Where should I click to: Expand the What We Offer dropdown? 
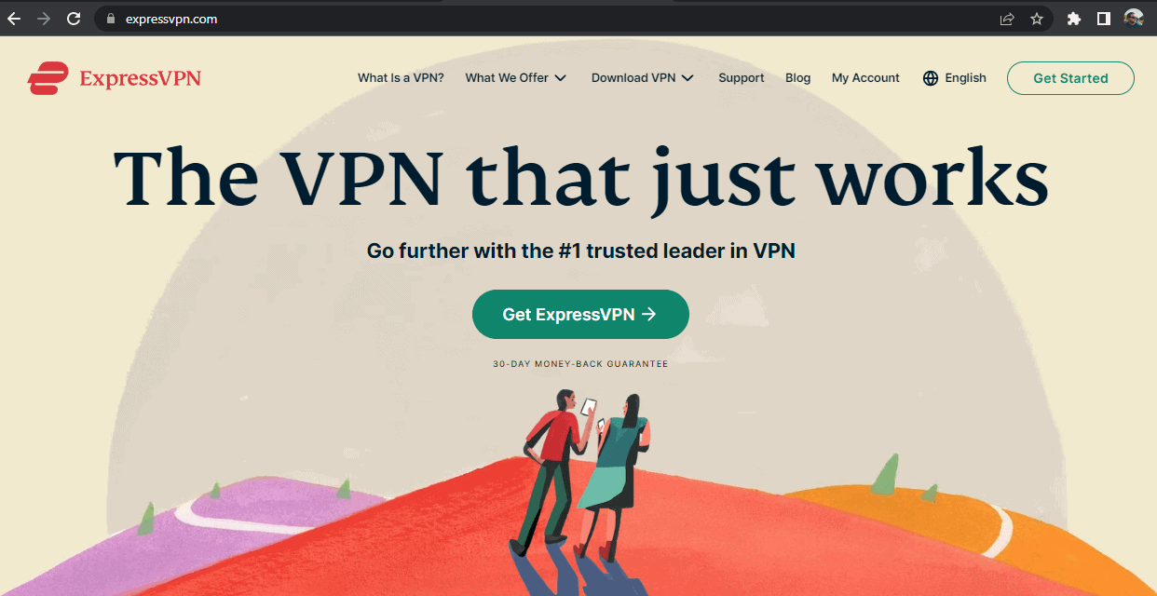coord(516,78)
